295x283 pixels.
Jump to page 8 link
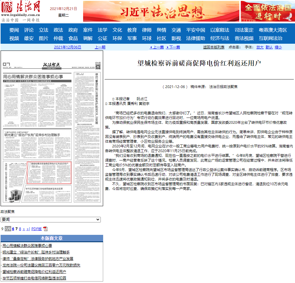(20, 229)
